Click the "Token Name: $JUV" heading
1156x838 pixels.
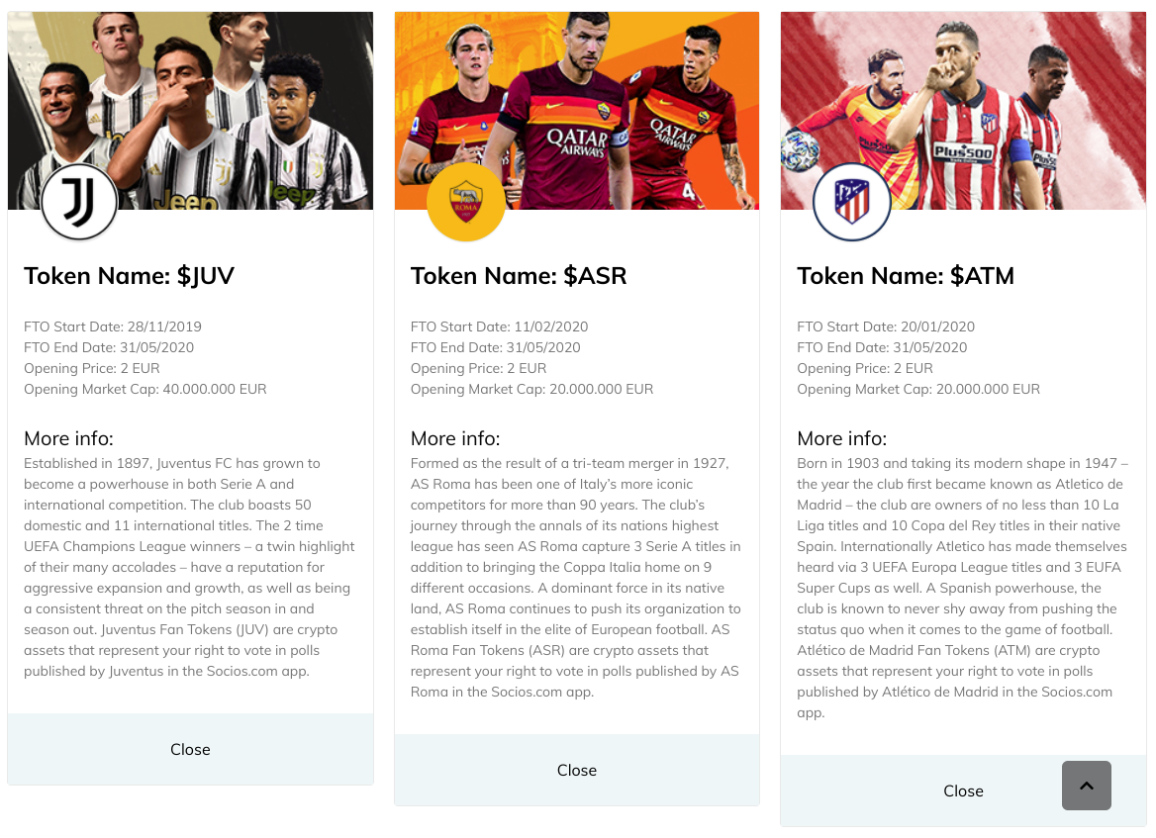click(129, 276)
